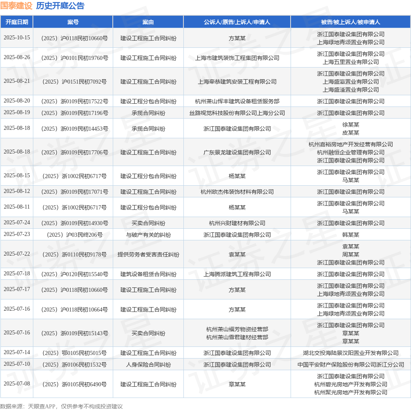Click defendant 中国平安财产保险股份有限公司浙江分公司
Screen dimensions: 411x410
[x=351, y=365]
